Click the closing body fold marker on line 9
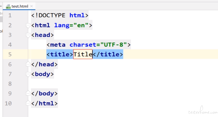 tap(28, 93)
